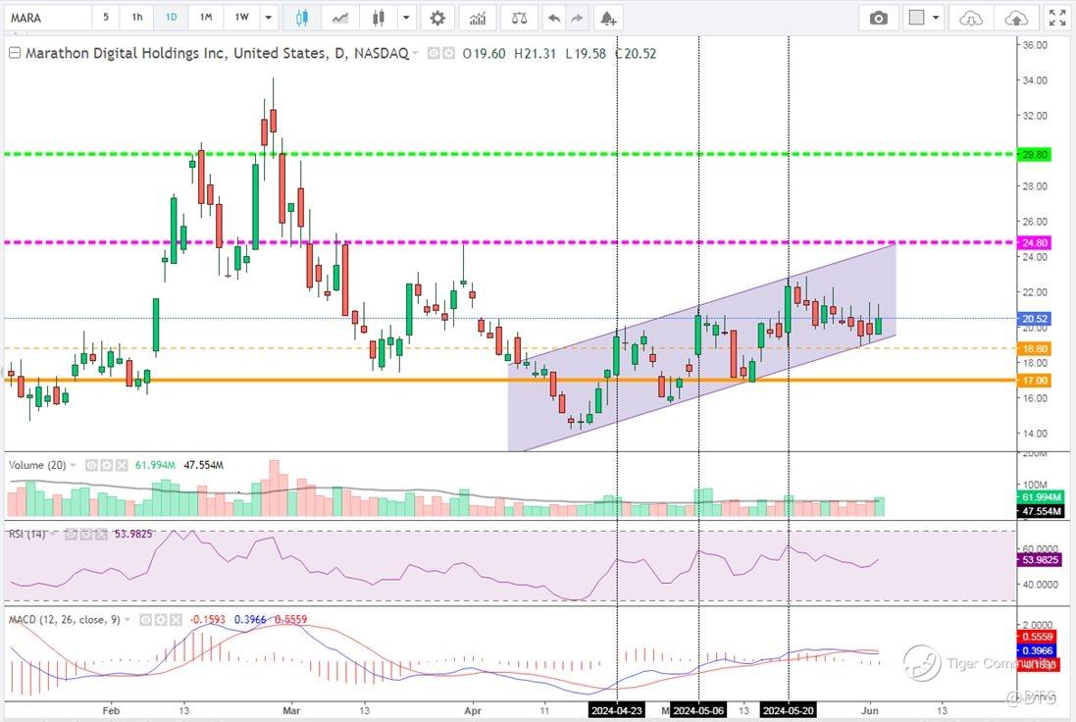
Task: Click the Mar label on time axis
Action: click(291, 710)
